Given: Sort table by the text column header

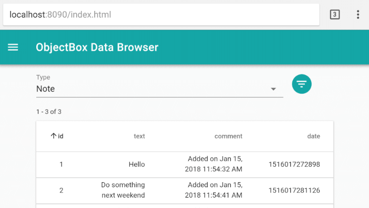Looking at the screenshot, I should (139, 136).
